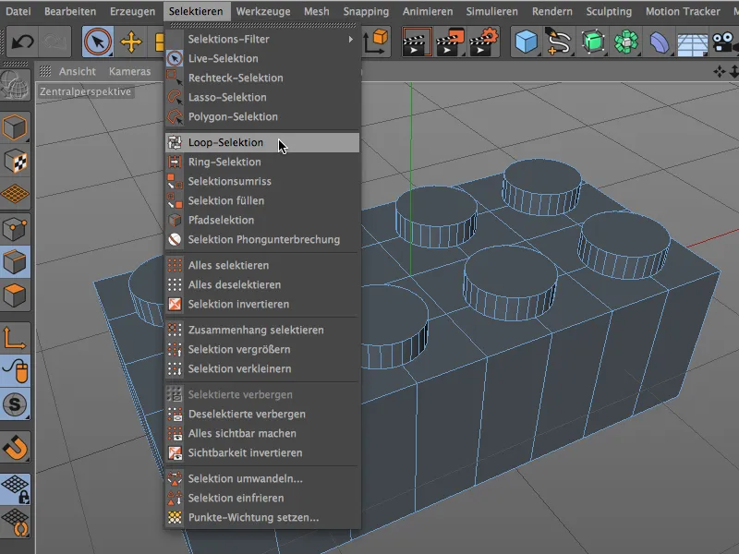Open the Sculpting menu

pos(609,11)
